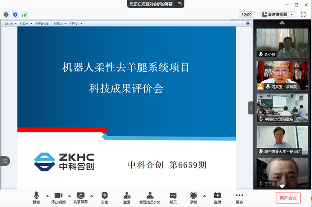Click help question icon in shared viewer
This screenshot has width=312, height=207.
tap(248, 23)
